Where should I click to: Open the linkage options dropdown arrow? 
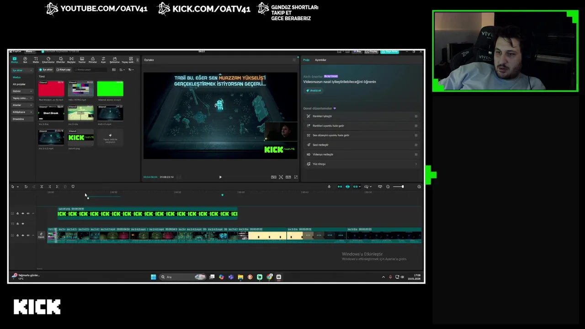360,186
